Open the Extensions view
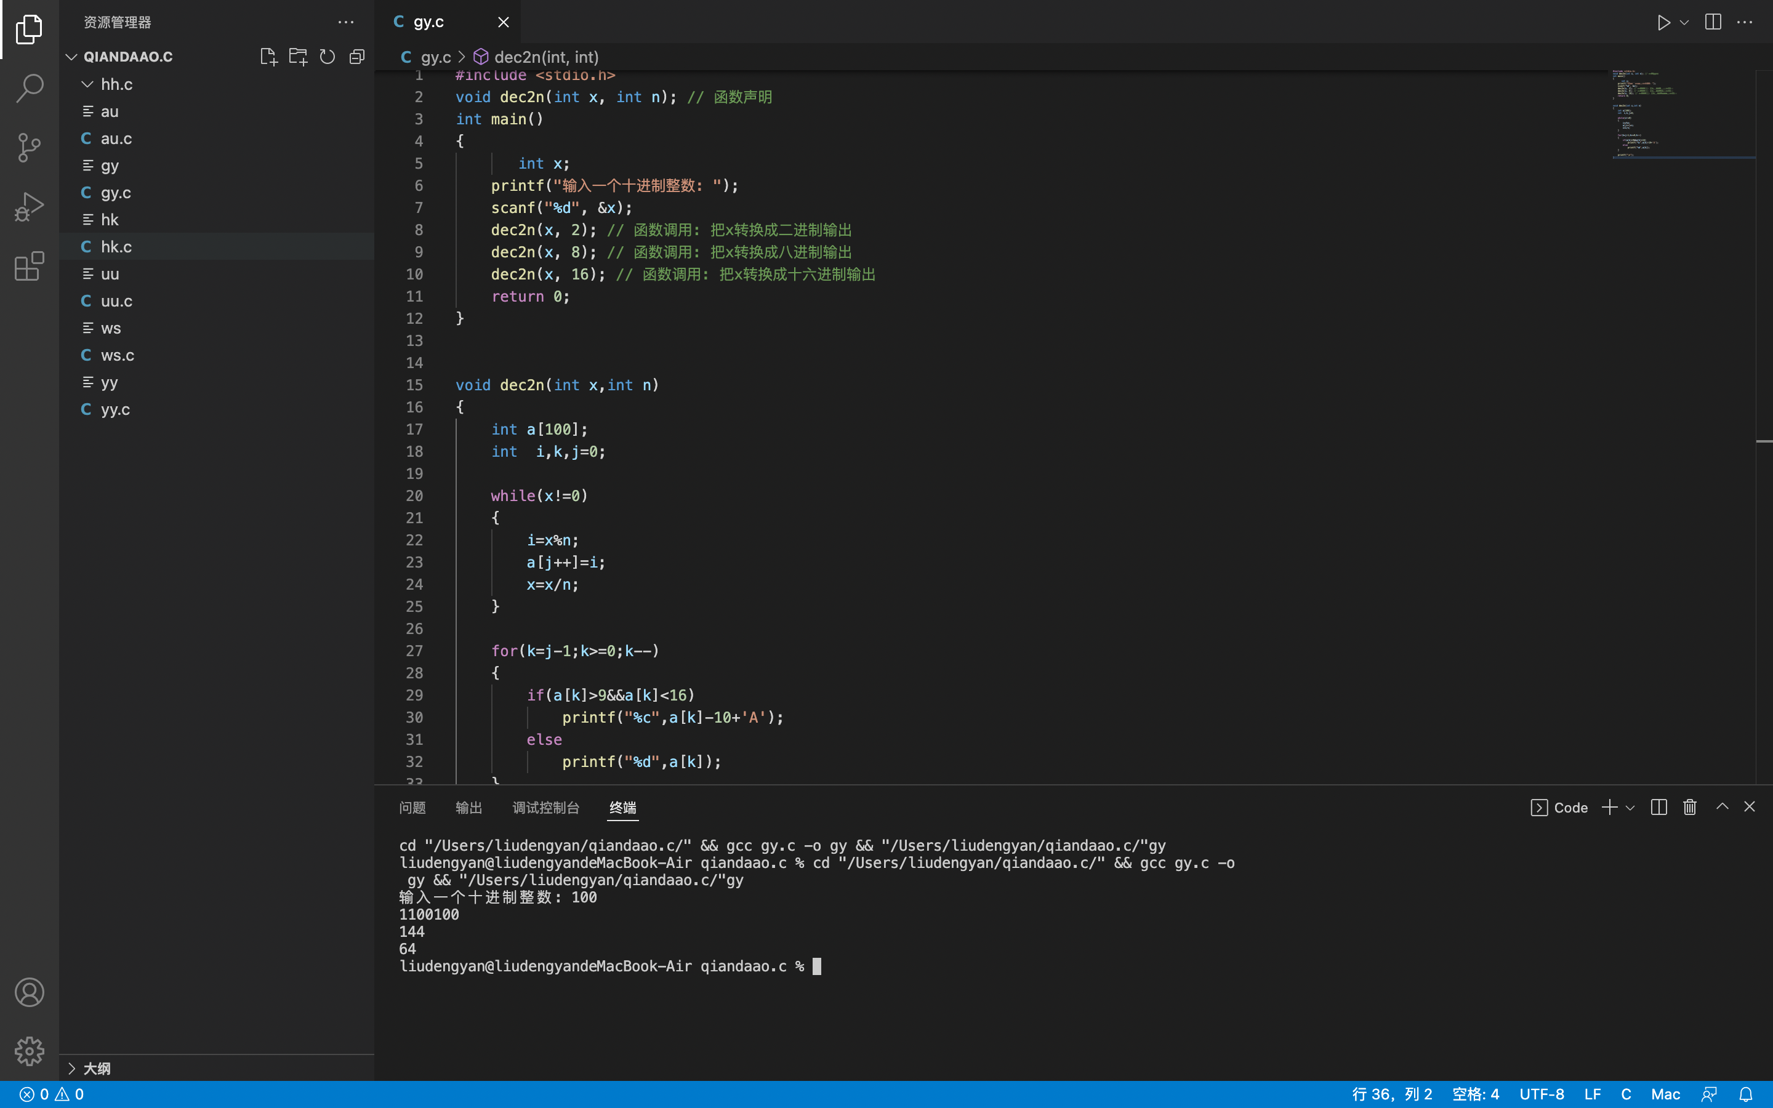This screenshot has width=1773, height=1108. coord(30,266)
